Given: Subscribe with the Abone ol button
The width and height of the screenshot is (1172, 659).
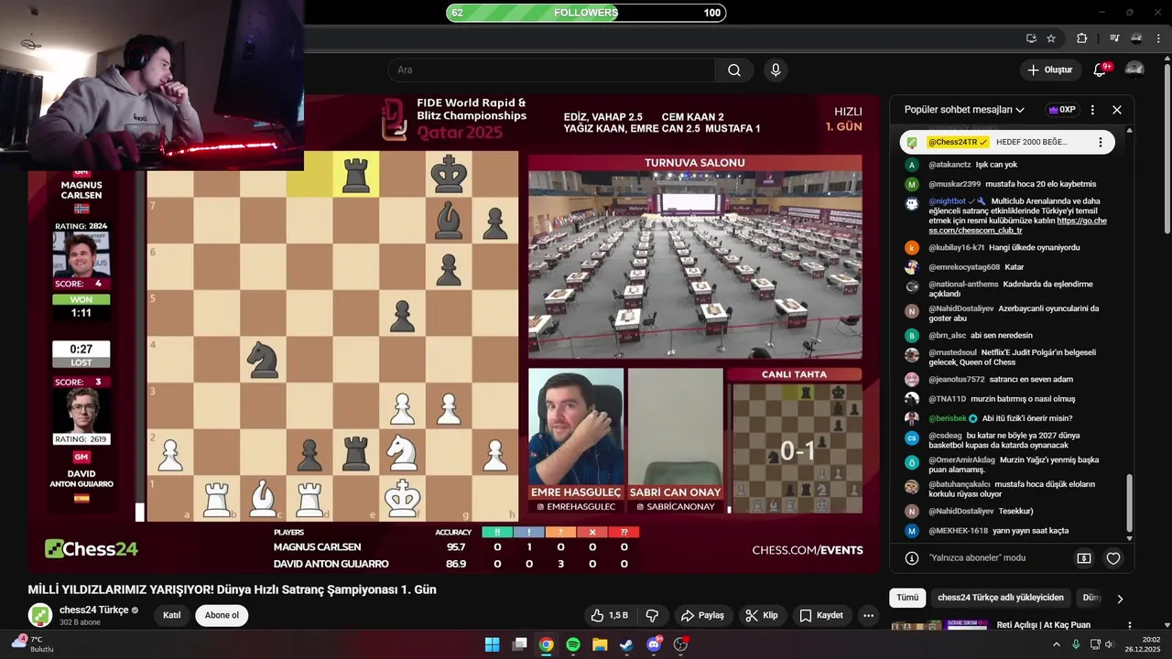Looking at the screenshot, I should coord(222,615).
